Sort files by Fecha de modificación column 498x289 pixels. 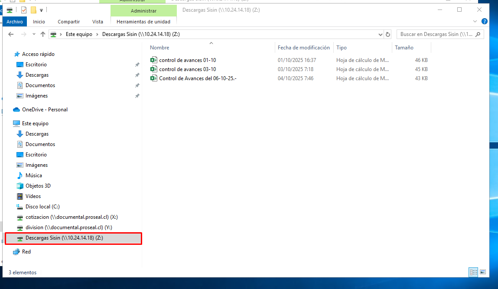click(x=303, y=48)
